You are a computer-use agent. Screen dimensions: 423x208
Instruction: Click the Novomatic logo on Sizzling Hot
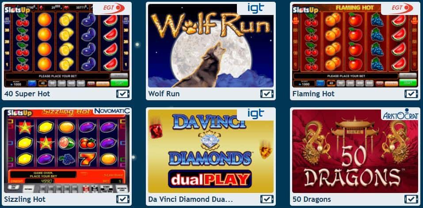(x=112, y=111)
